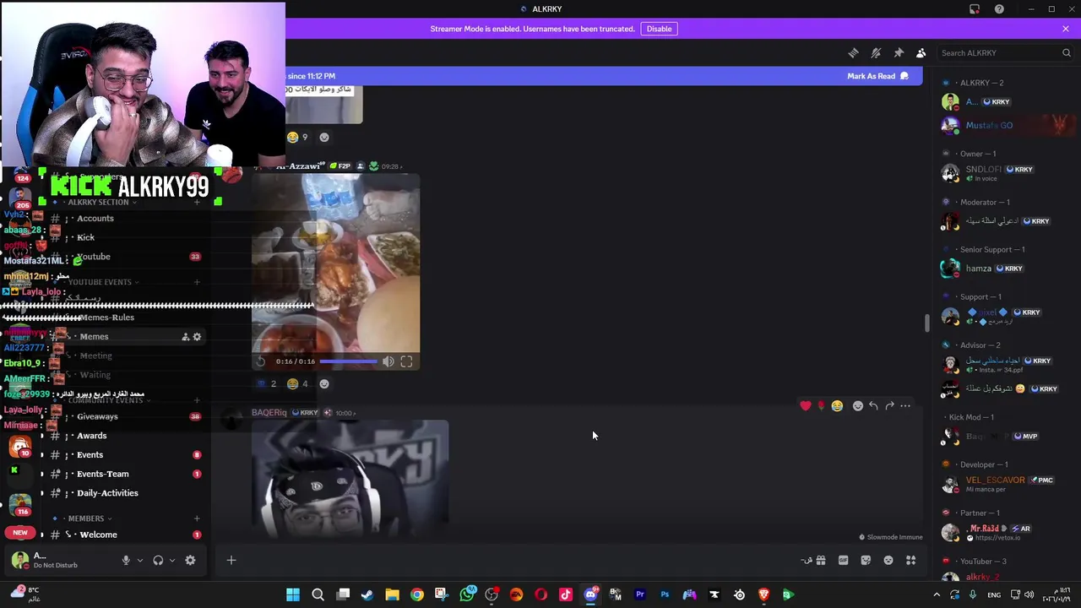Open the Threads icon in channel header
Screen dimensions: 1081x608
pyautogui.click(x=853, y=52)
